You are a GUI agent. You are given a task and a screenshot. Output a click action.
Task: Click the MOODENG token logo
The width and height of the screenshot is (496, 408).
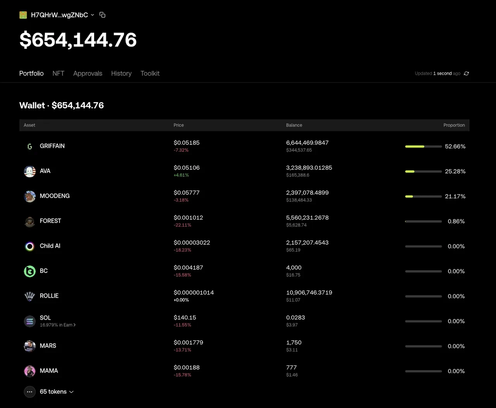tap(30, 196)
